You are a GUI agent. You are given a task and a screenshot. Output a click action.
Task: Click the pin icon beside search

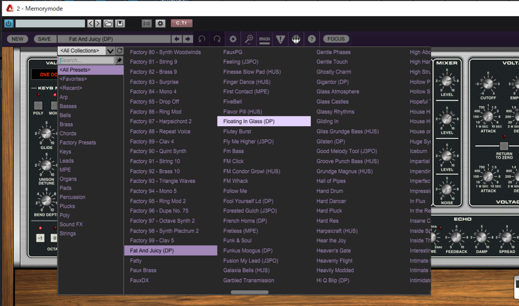[x=119, y=60]
